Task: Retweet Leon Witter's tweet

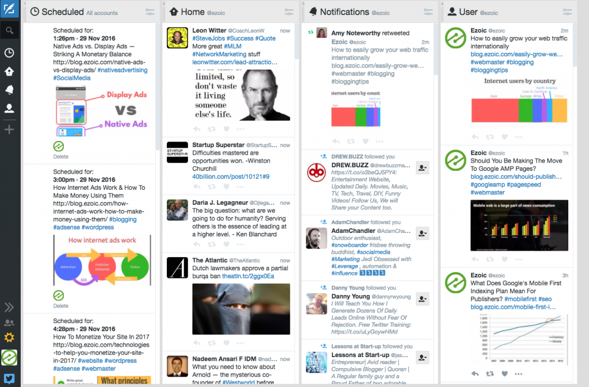Action: coord(212,129)
